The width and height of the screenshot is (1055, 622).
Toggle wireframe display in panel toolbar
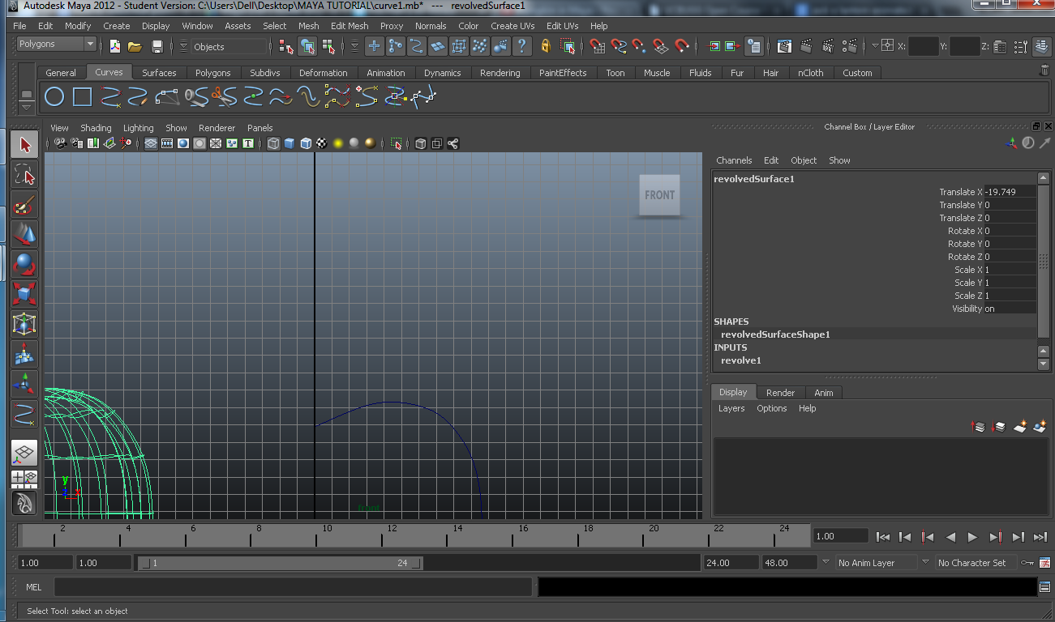tap(273, 143)
